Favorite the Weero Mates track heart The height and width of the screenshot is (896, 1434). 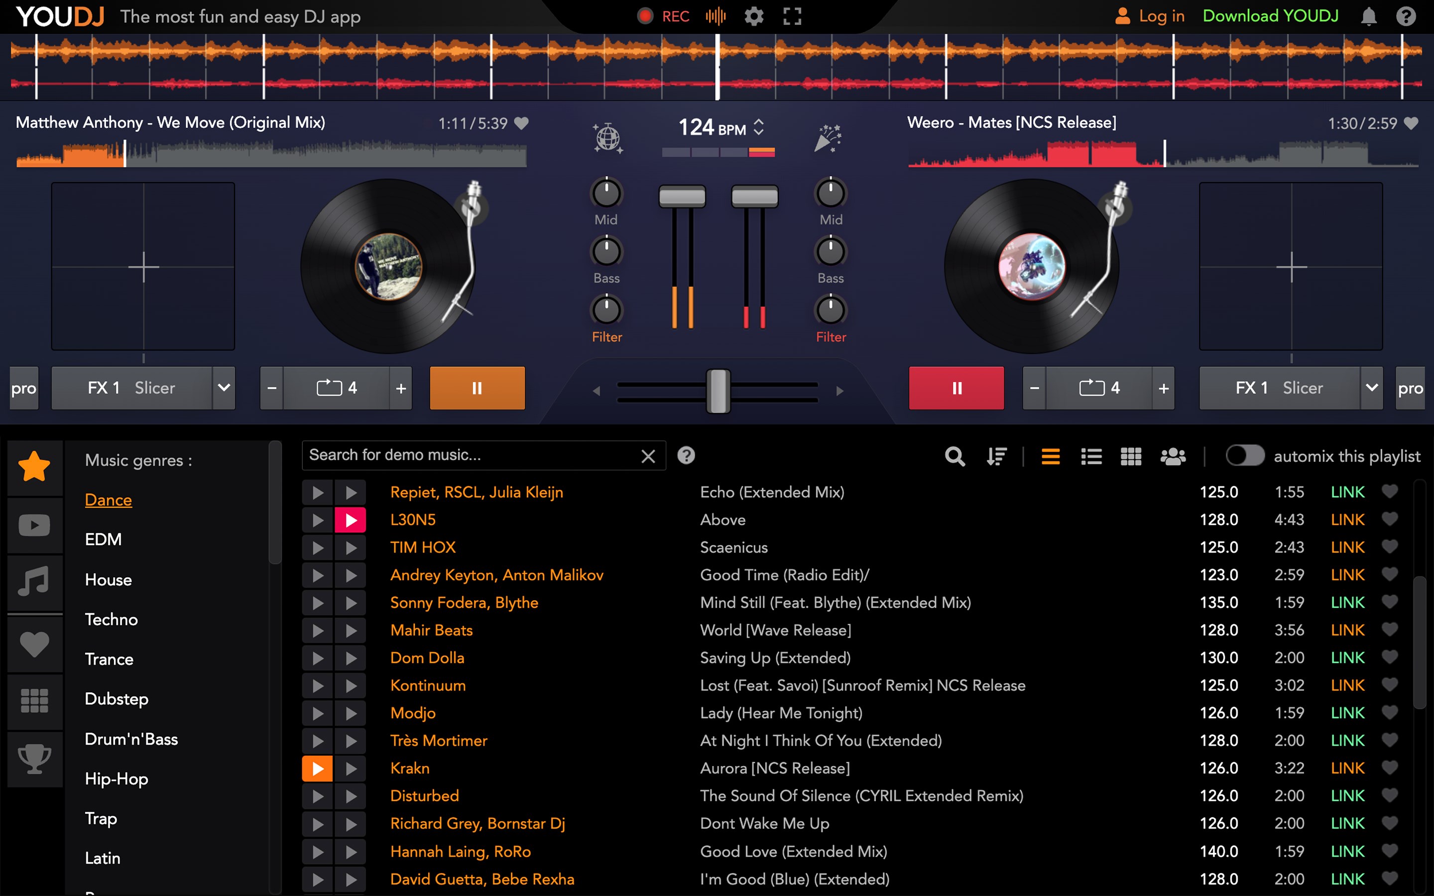coord(1412,123)
